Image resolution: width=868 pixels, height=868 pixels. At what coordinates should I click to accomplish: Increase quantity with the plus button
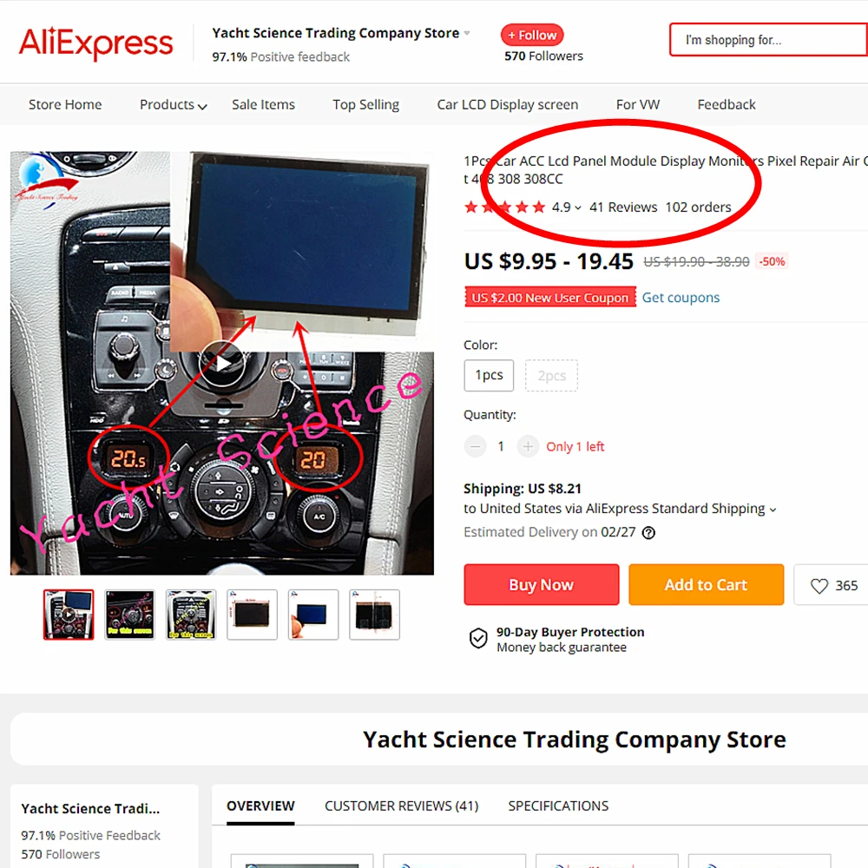click(528, 446)
